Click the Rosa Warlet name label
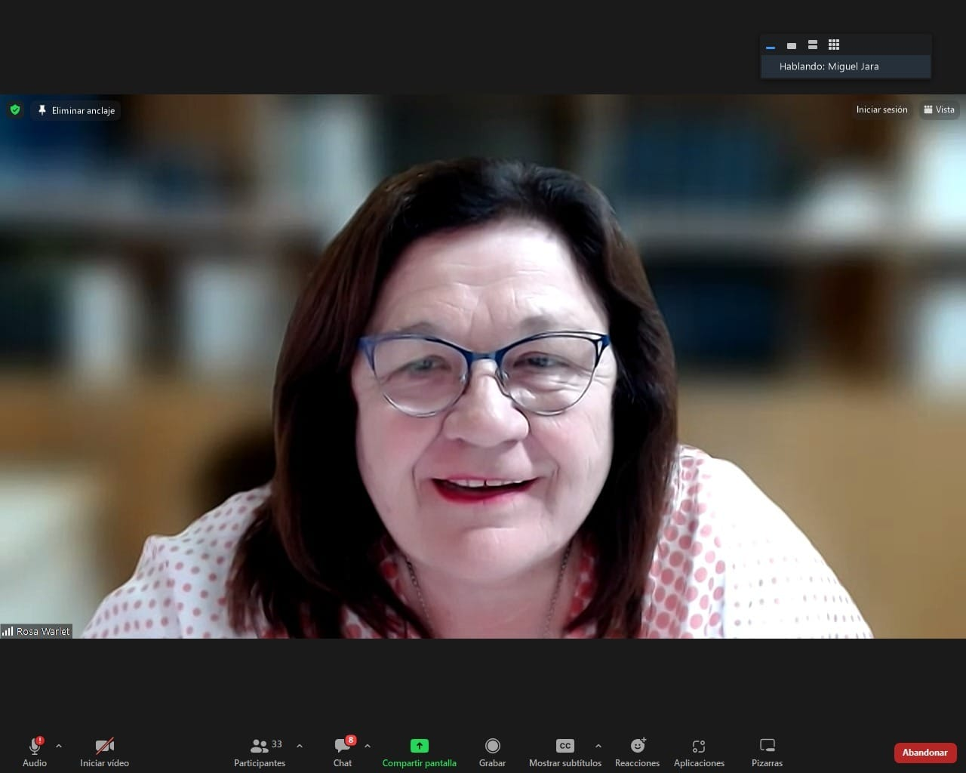 (36, 631)
